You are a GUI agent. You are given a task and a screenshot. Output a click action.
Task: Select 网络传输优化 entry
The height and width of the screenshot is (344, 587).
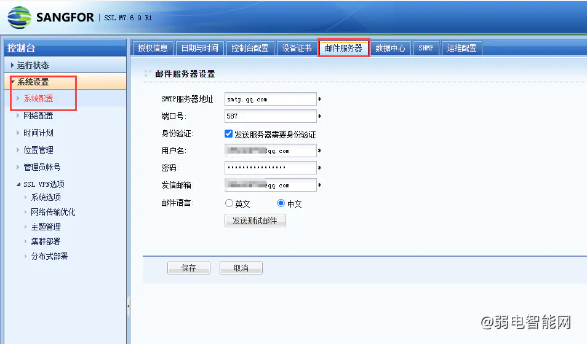53,212
